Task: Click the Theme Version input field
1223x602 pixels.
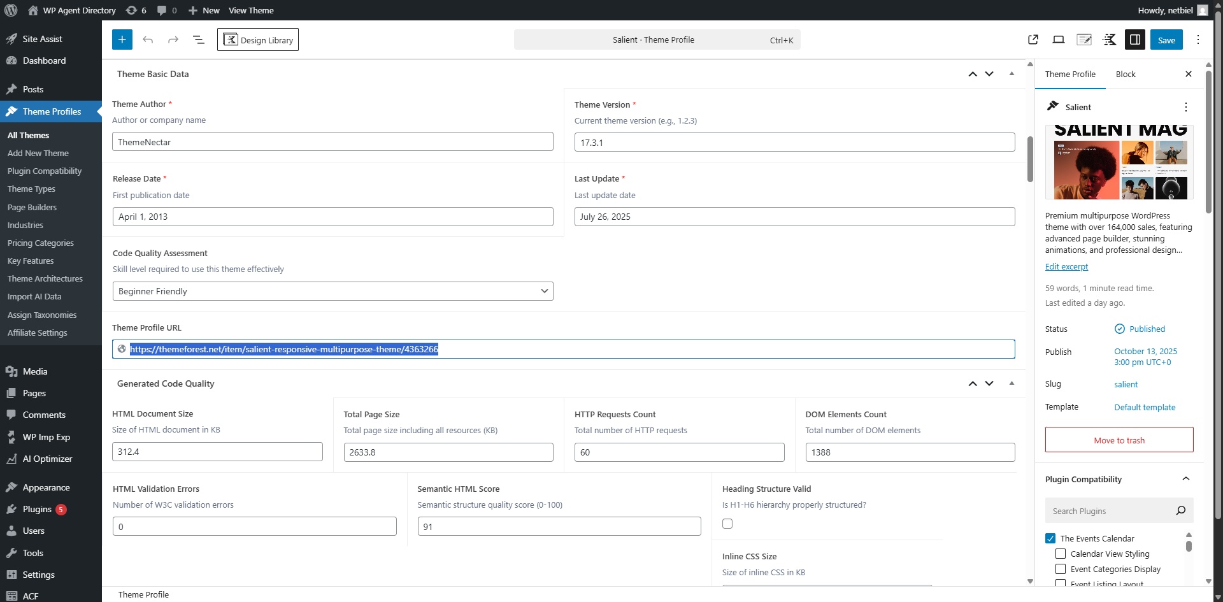Action: click(x=794, y=142)
